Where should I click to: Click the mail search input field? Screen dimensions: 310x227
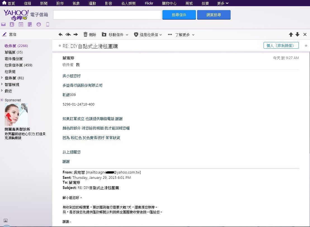click(x=107, y=15)
